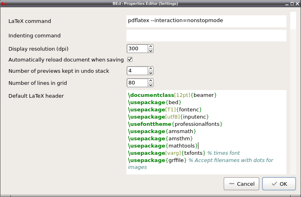Viewport: 301px width, 197px height.
Task: Click the \documentclass[12pt]{beamer} line
Action: 172,95
